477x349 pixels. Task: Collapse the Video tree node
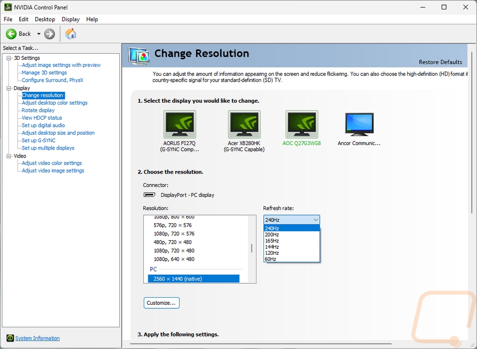[9, 156]
